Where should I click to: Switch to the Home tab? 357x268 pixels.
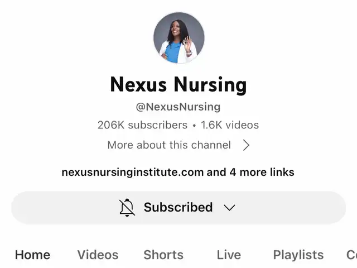(x=32, y=255)
